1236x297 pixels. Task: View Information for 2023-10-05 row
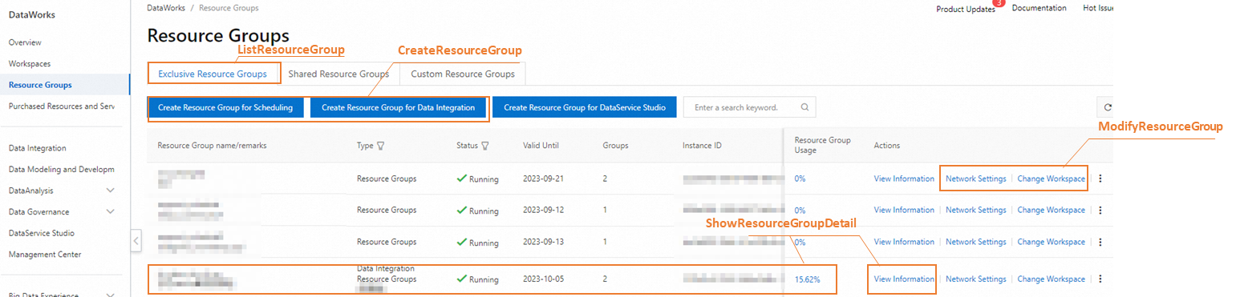pos(904,279)
